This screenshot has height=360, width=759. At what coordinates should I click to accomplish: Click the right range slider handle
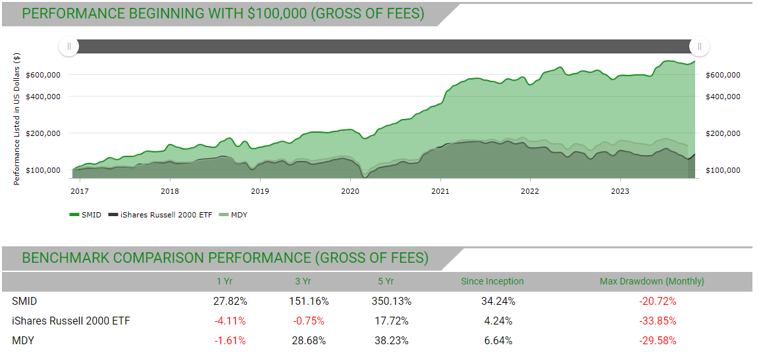click(x=700, y=47)
